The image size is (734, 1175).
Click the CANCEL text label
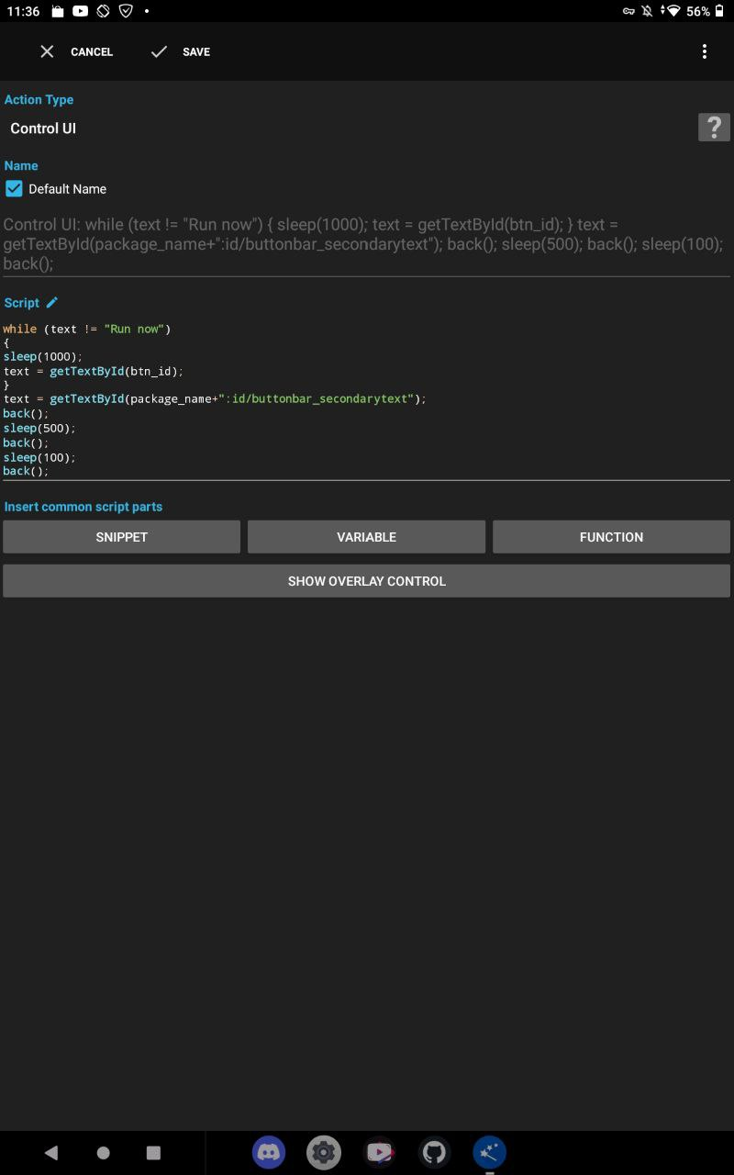[92, 52]
